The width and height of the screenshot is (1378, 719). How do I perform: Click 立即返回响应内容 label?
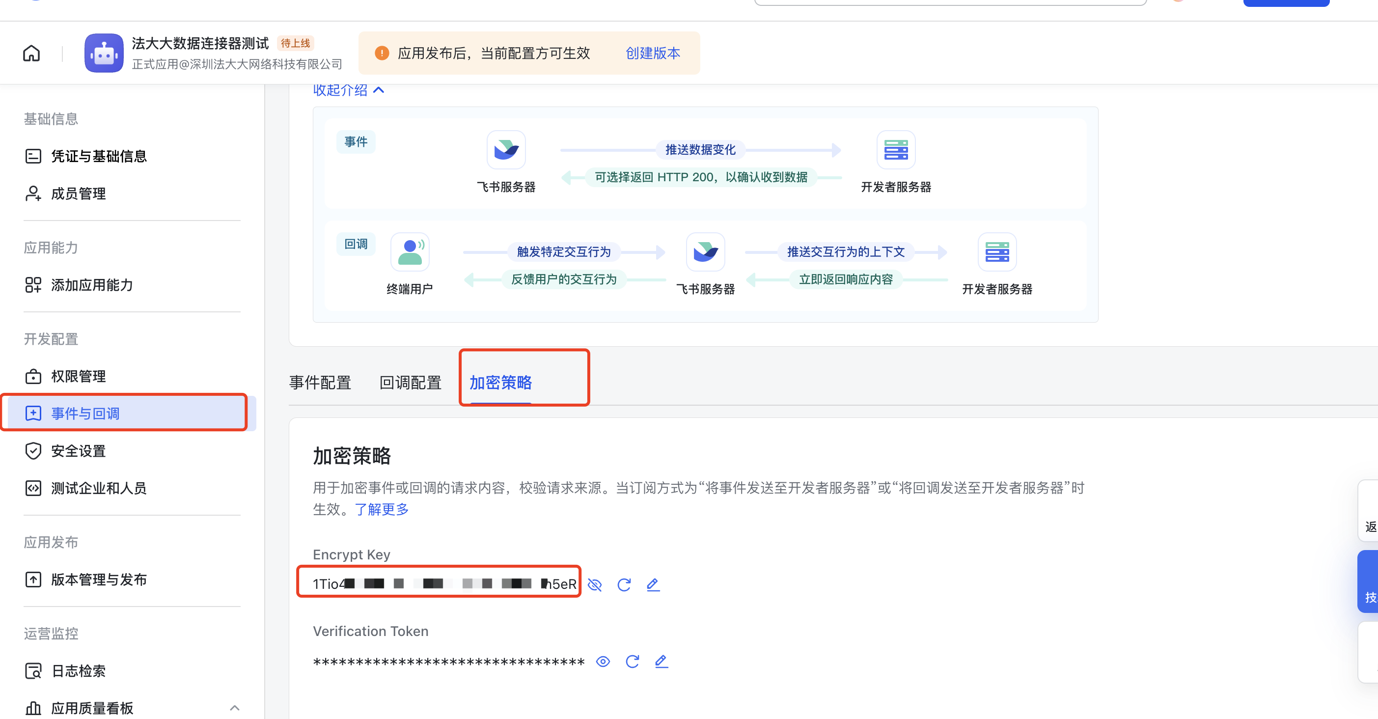pos(846,280)
